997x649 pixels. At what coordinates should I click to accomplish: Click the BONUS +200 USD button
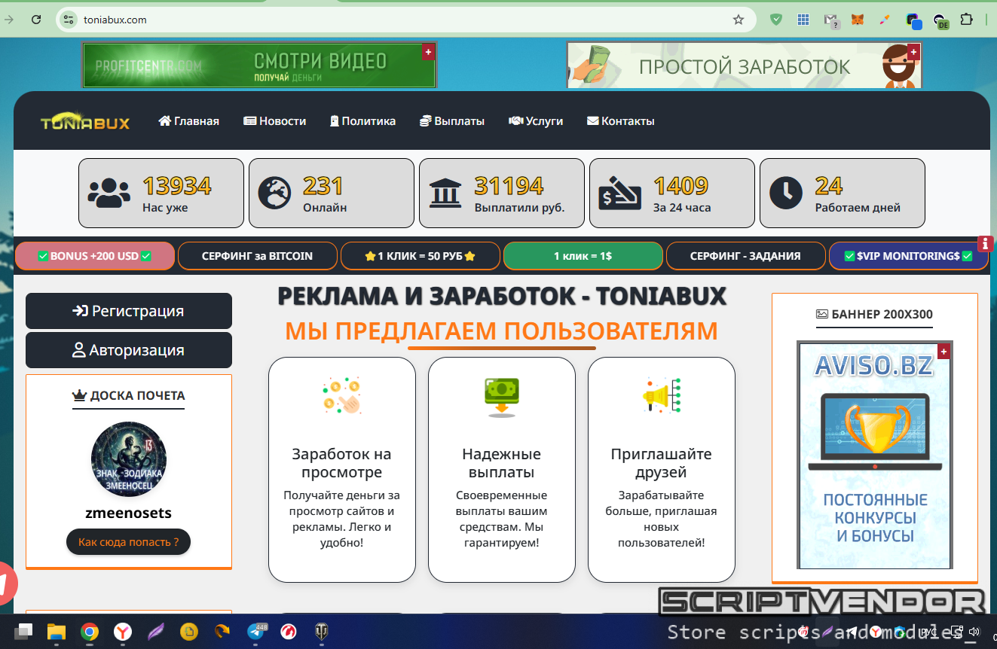click(x=95, y=256)
